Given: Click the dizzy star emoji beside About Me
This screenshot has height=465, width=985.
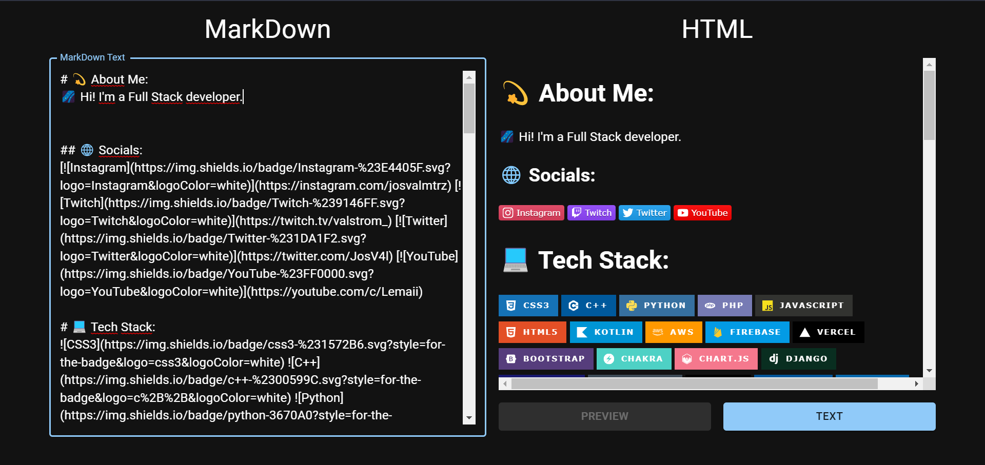Looking at the screenshot, I should pos(515,93).
